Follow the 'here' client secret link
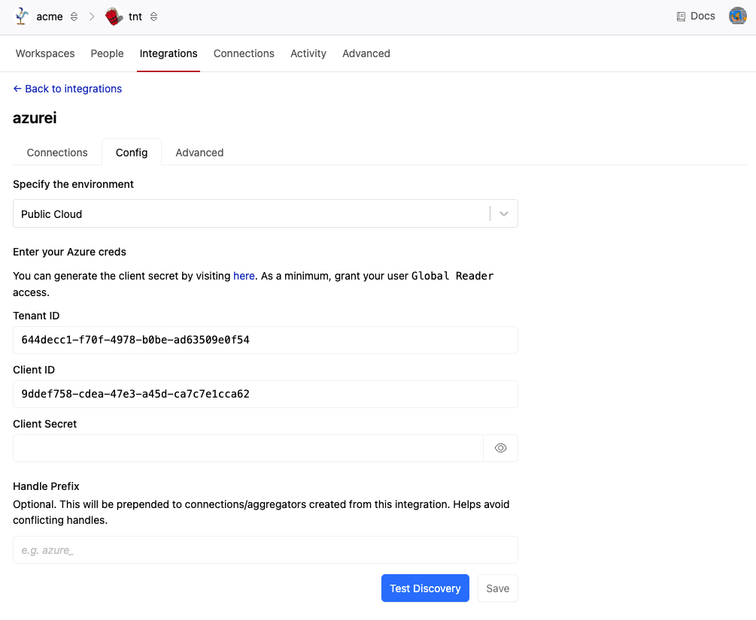Image resolution: width=756 pixels, height=620 pixels. coord(244,276)
